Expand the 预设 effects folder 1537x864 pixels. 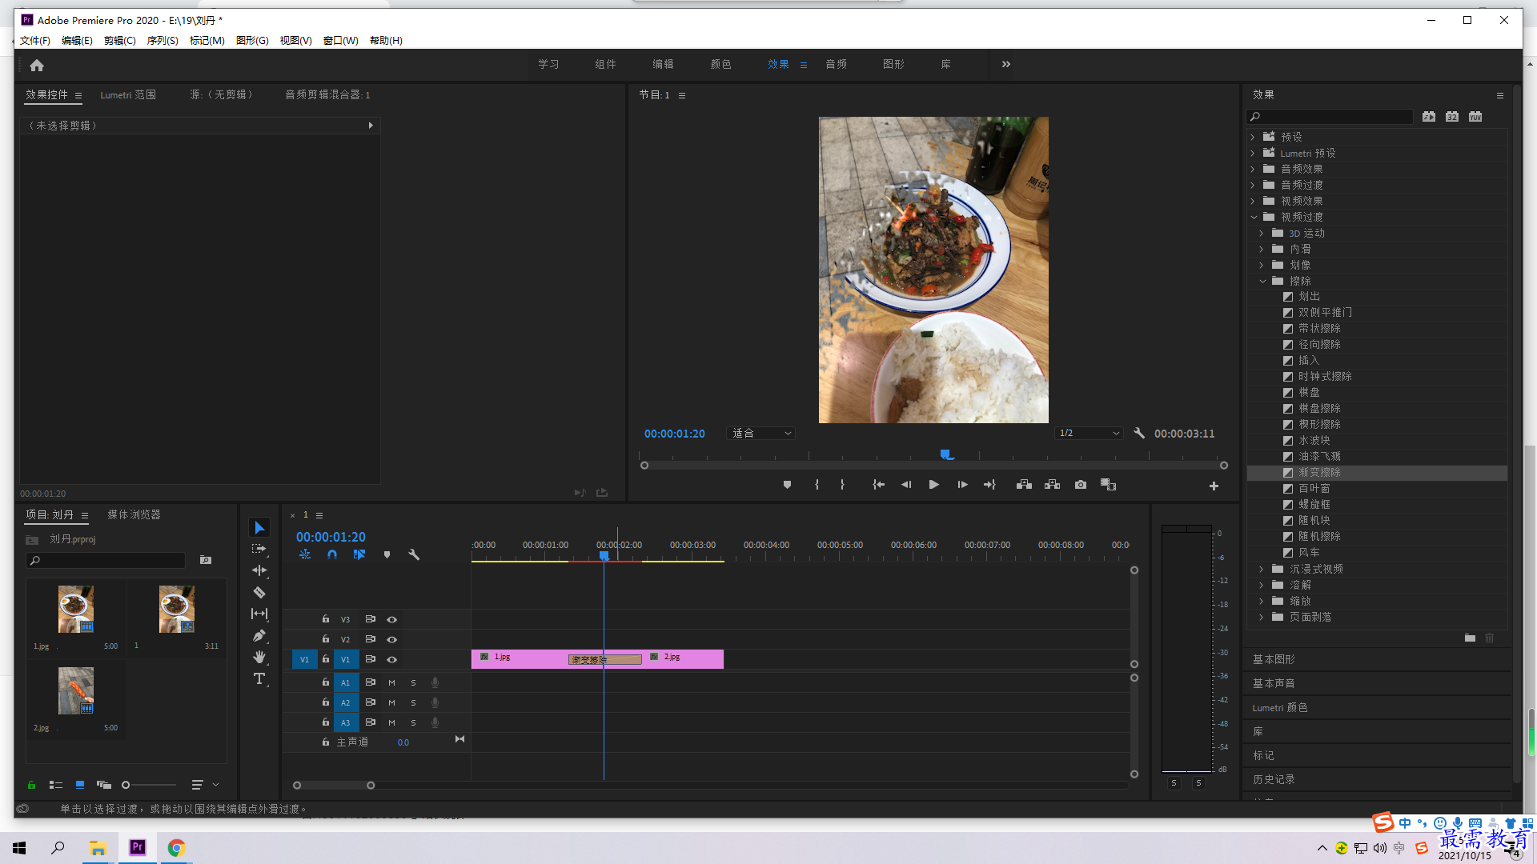tap(1254, 137)
